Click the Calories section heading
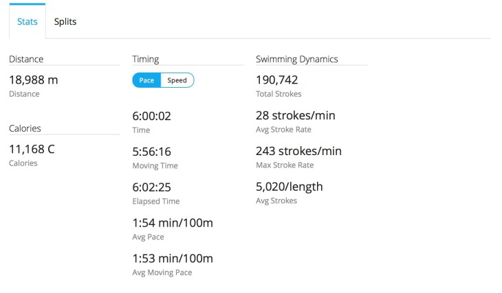The image size is (502, 293). (x=25, y=128)
